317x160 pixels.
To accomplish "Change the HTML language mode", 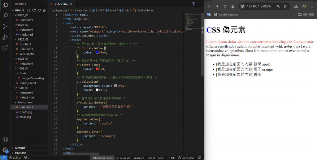I will tap(171, 158).
